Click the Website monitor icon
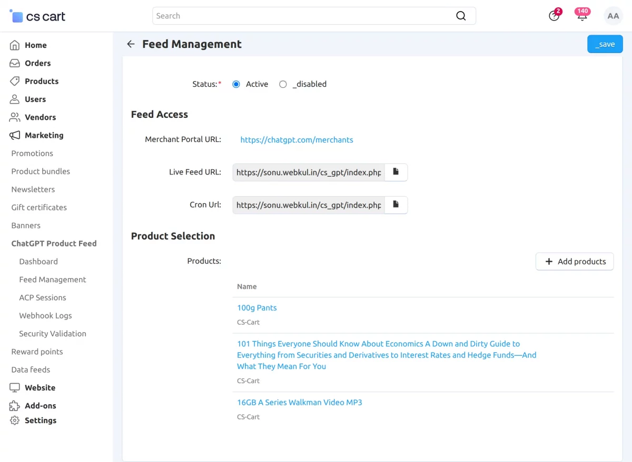The width and height of the screenshot is (632, 462). point(15,387)
